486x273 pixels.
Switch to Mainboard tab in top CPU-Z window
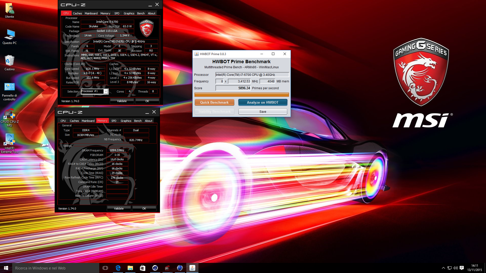pyautogui.click(x=91, y=13)
